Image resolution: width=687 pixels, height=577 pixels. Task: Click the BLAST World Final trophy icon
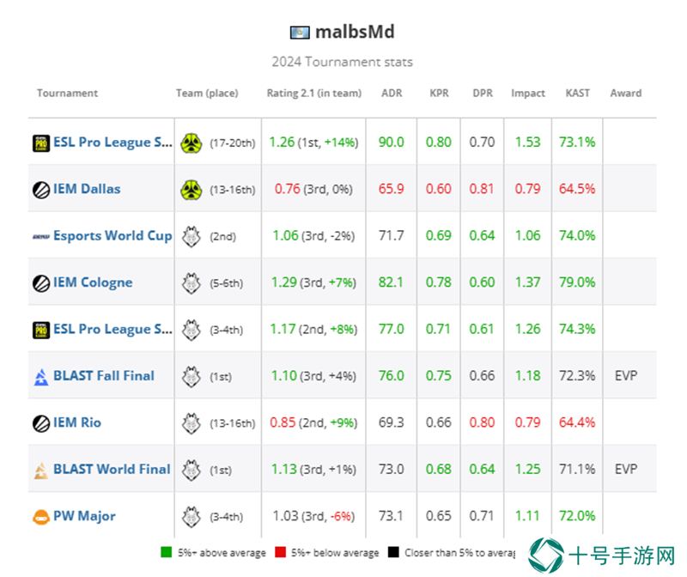click(x=41, y=471)
